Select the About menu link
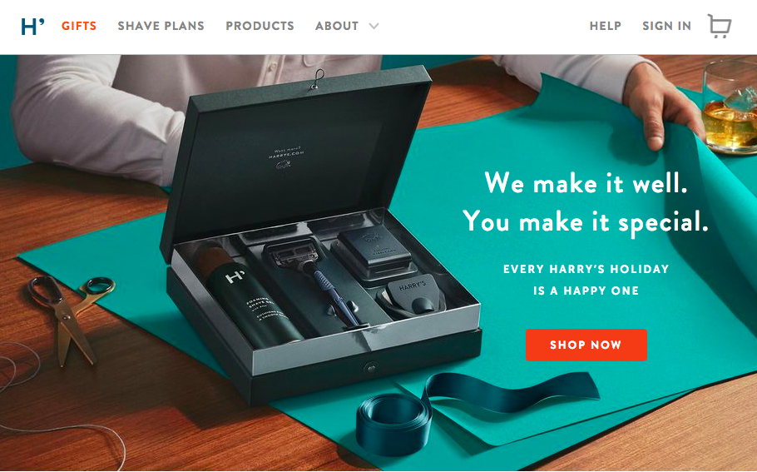This screenshot has width=757, height=472. coord(337,26)
